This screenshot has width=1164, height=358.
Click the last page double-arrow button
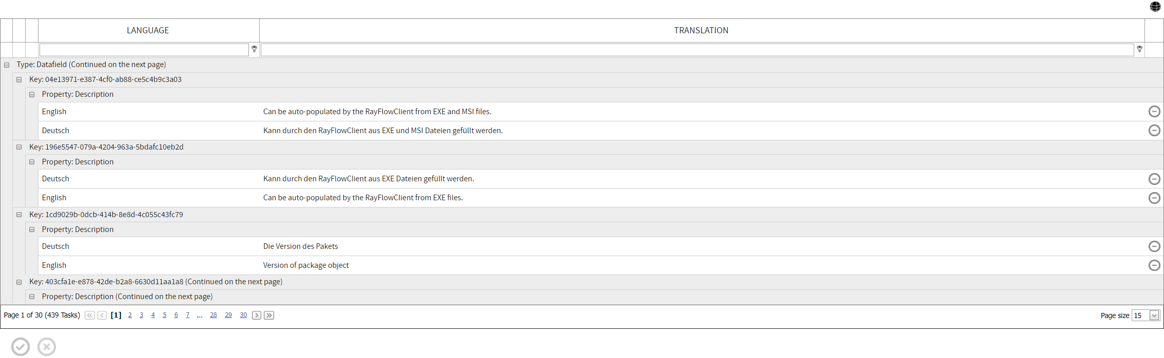pyautogui.click(x=269, y=315)
